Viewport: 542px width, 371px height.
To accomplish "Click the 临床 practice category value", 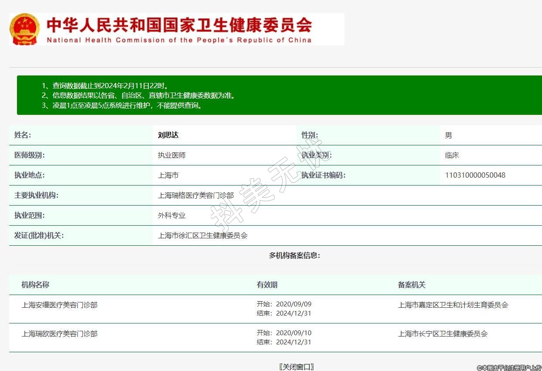I will tap(452, 155).
